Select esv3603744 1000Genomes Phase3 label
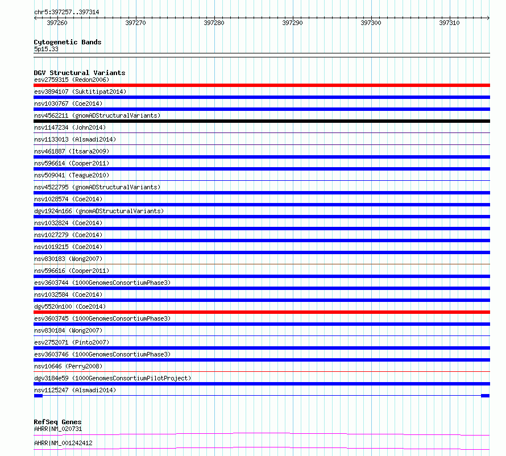 click(102, 283)
